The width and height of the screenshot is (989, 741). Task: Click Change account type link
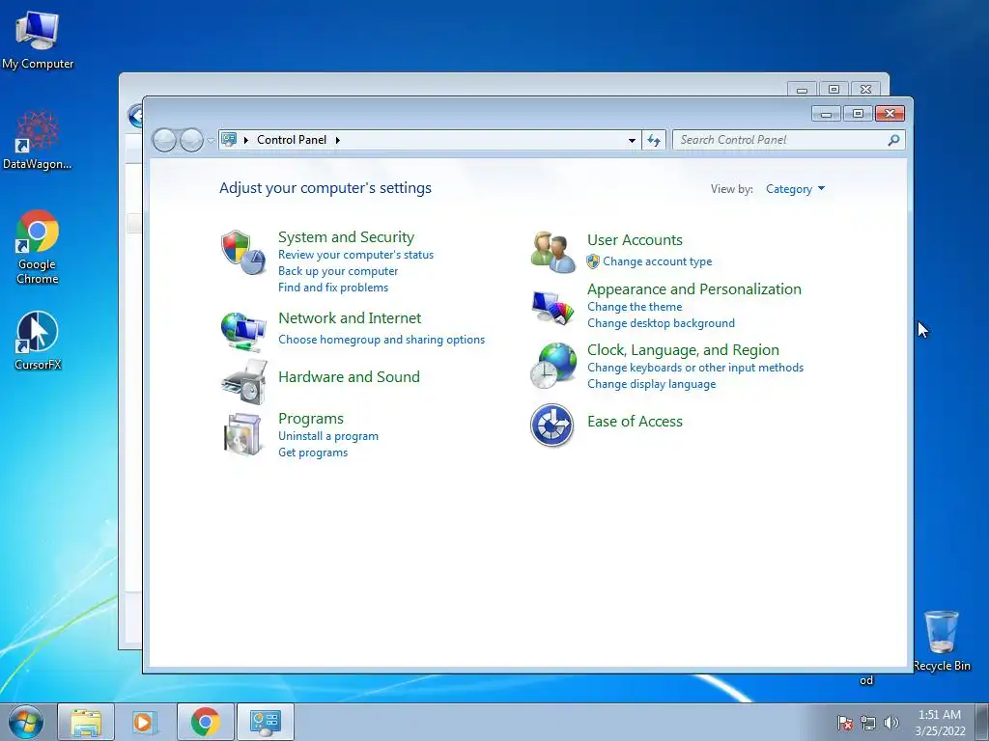[657, 261]
